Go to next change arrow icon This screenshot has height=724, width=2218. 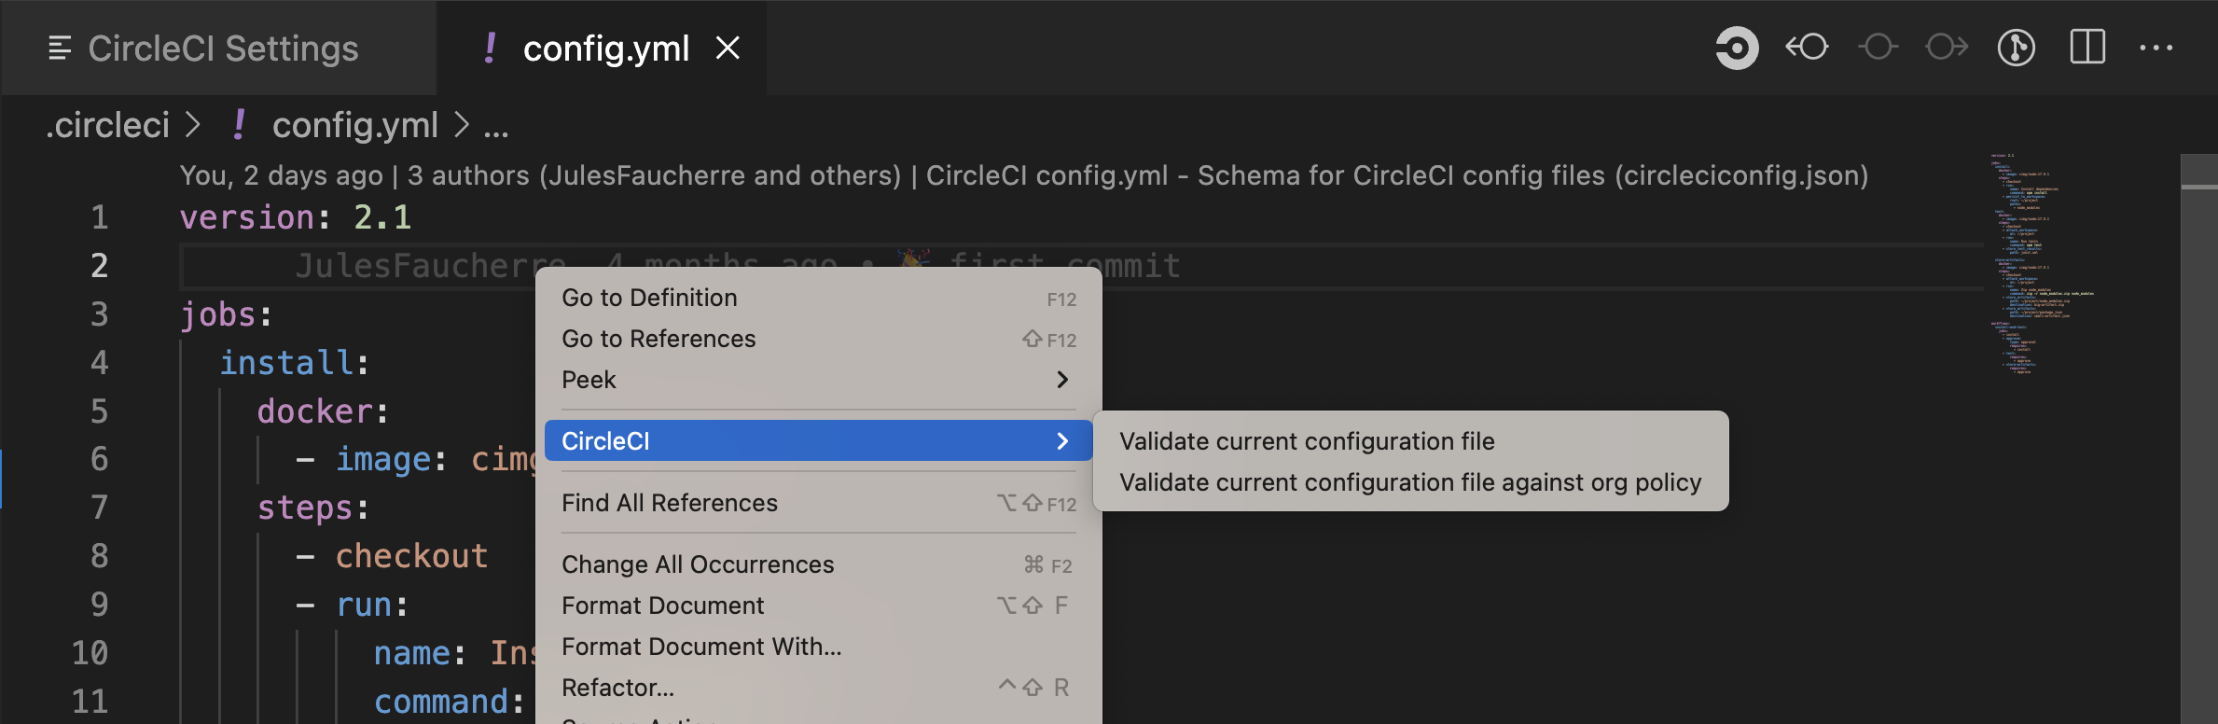tap(1947, 47)
